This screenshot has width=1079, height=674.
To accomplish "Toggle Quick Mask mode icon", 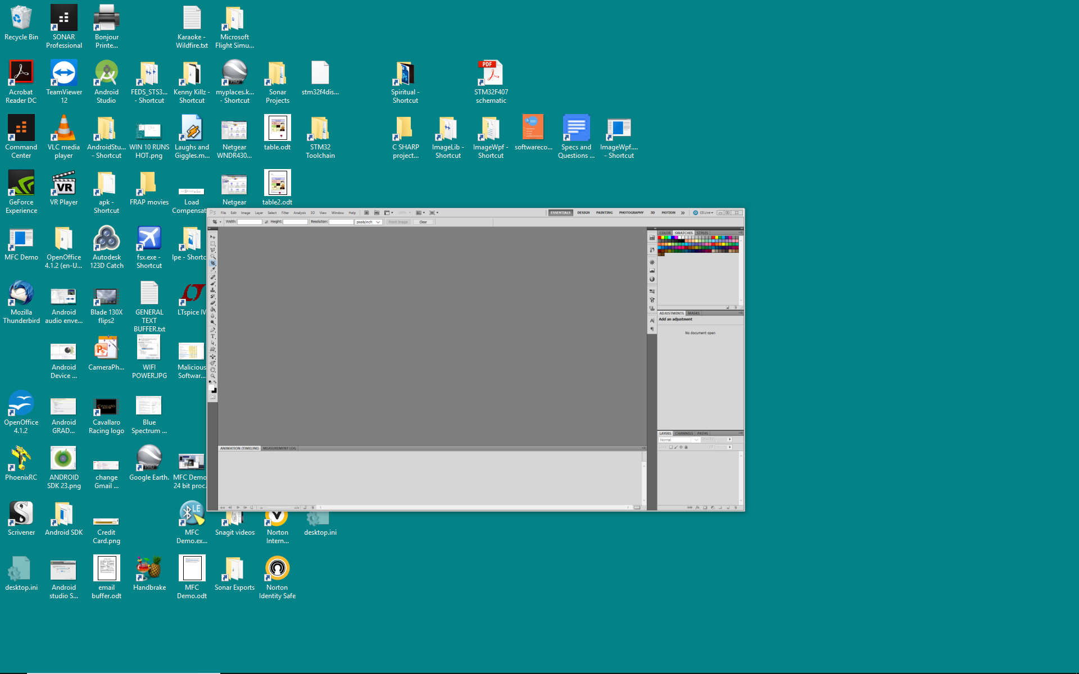I will click(x=212, y=397).
